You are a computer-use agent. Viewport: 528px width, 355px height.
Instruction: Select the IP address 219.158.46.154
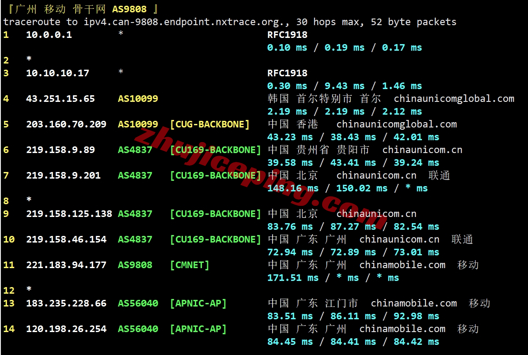(x=66, y=239)
